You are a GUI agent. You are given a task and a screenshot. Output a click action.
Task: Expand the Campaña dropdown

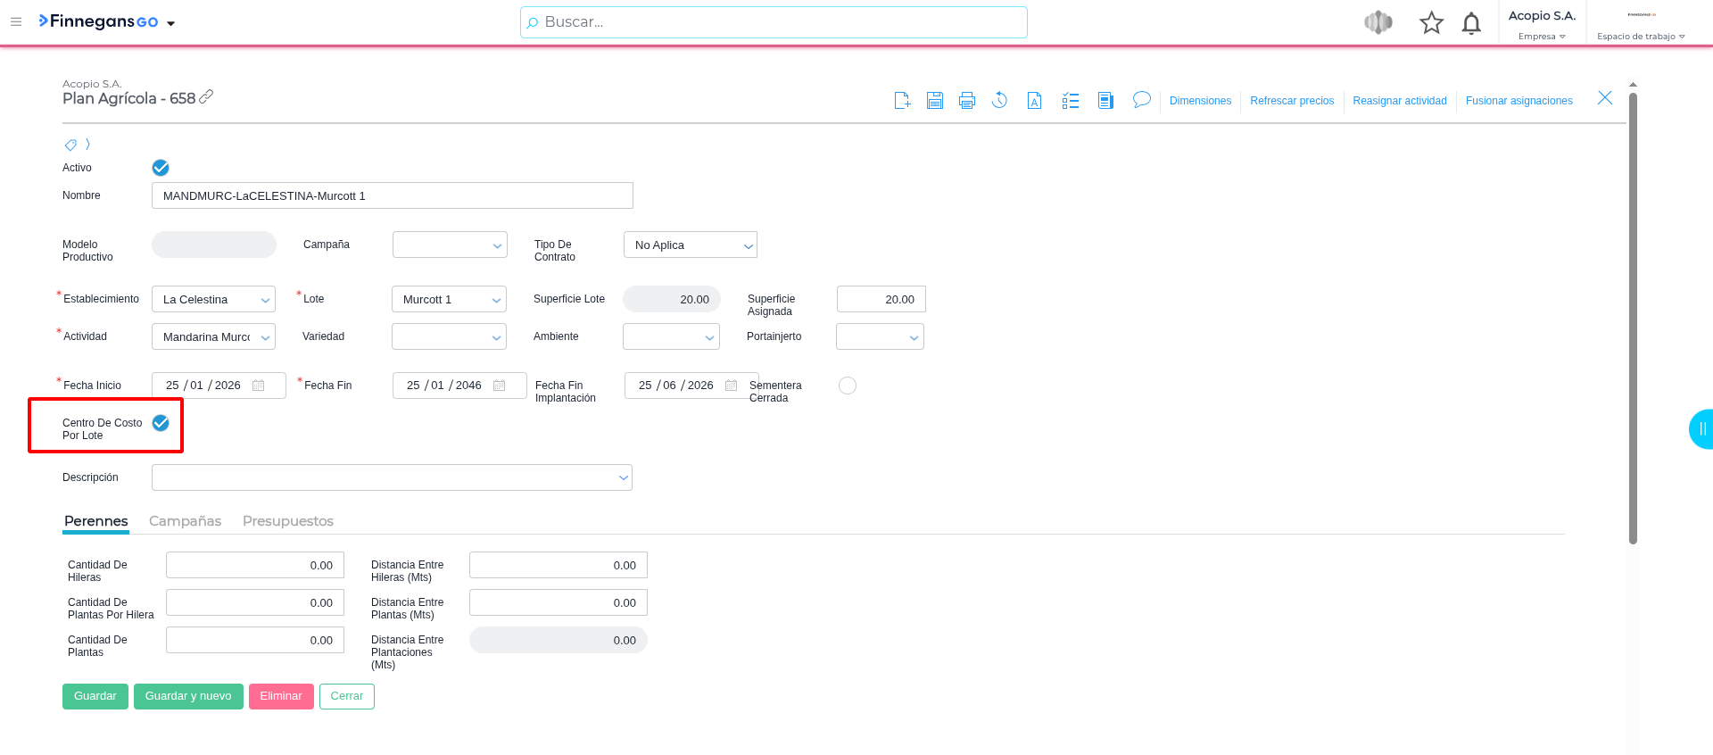click(x=450, y=245)
